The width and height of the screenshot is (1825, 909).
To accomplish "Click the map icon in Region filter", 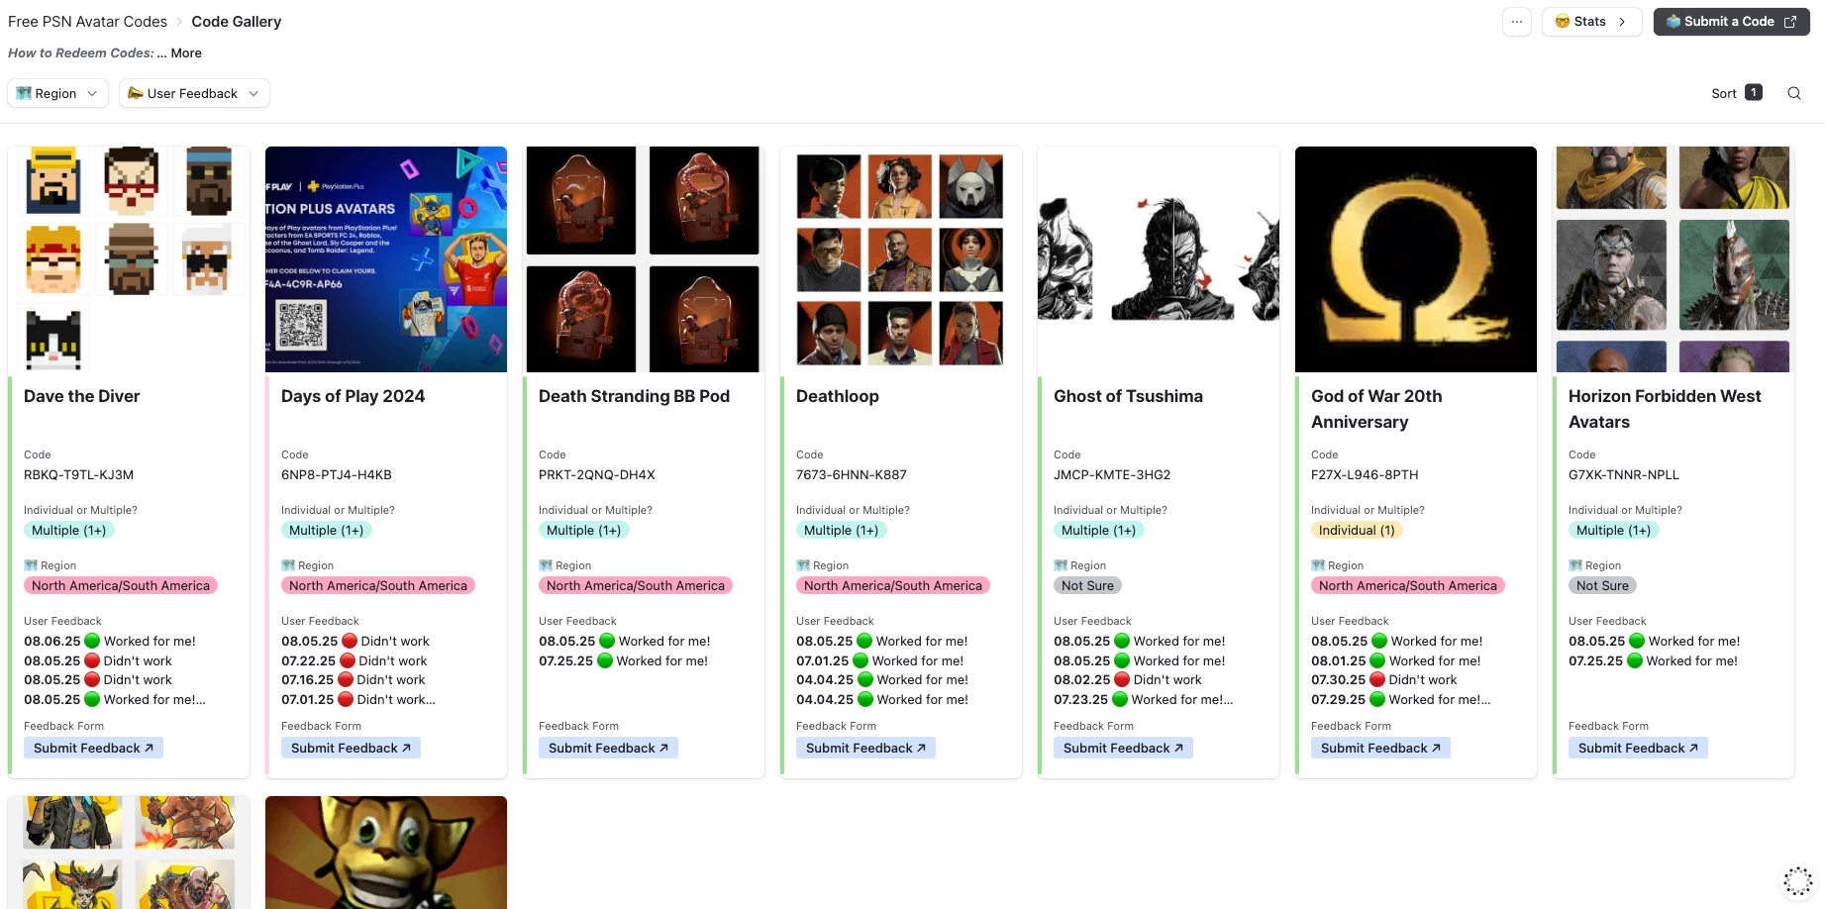I will tap(24, 93).
